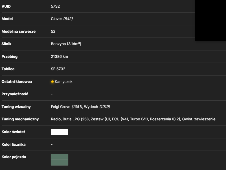Click the black vehicle preview image

[x=210, y=21]
